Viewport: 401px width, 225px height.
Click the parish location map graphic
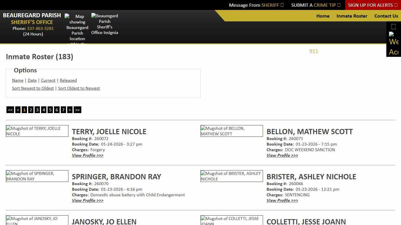point(77,28)
